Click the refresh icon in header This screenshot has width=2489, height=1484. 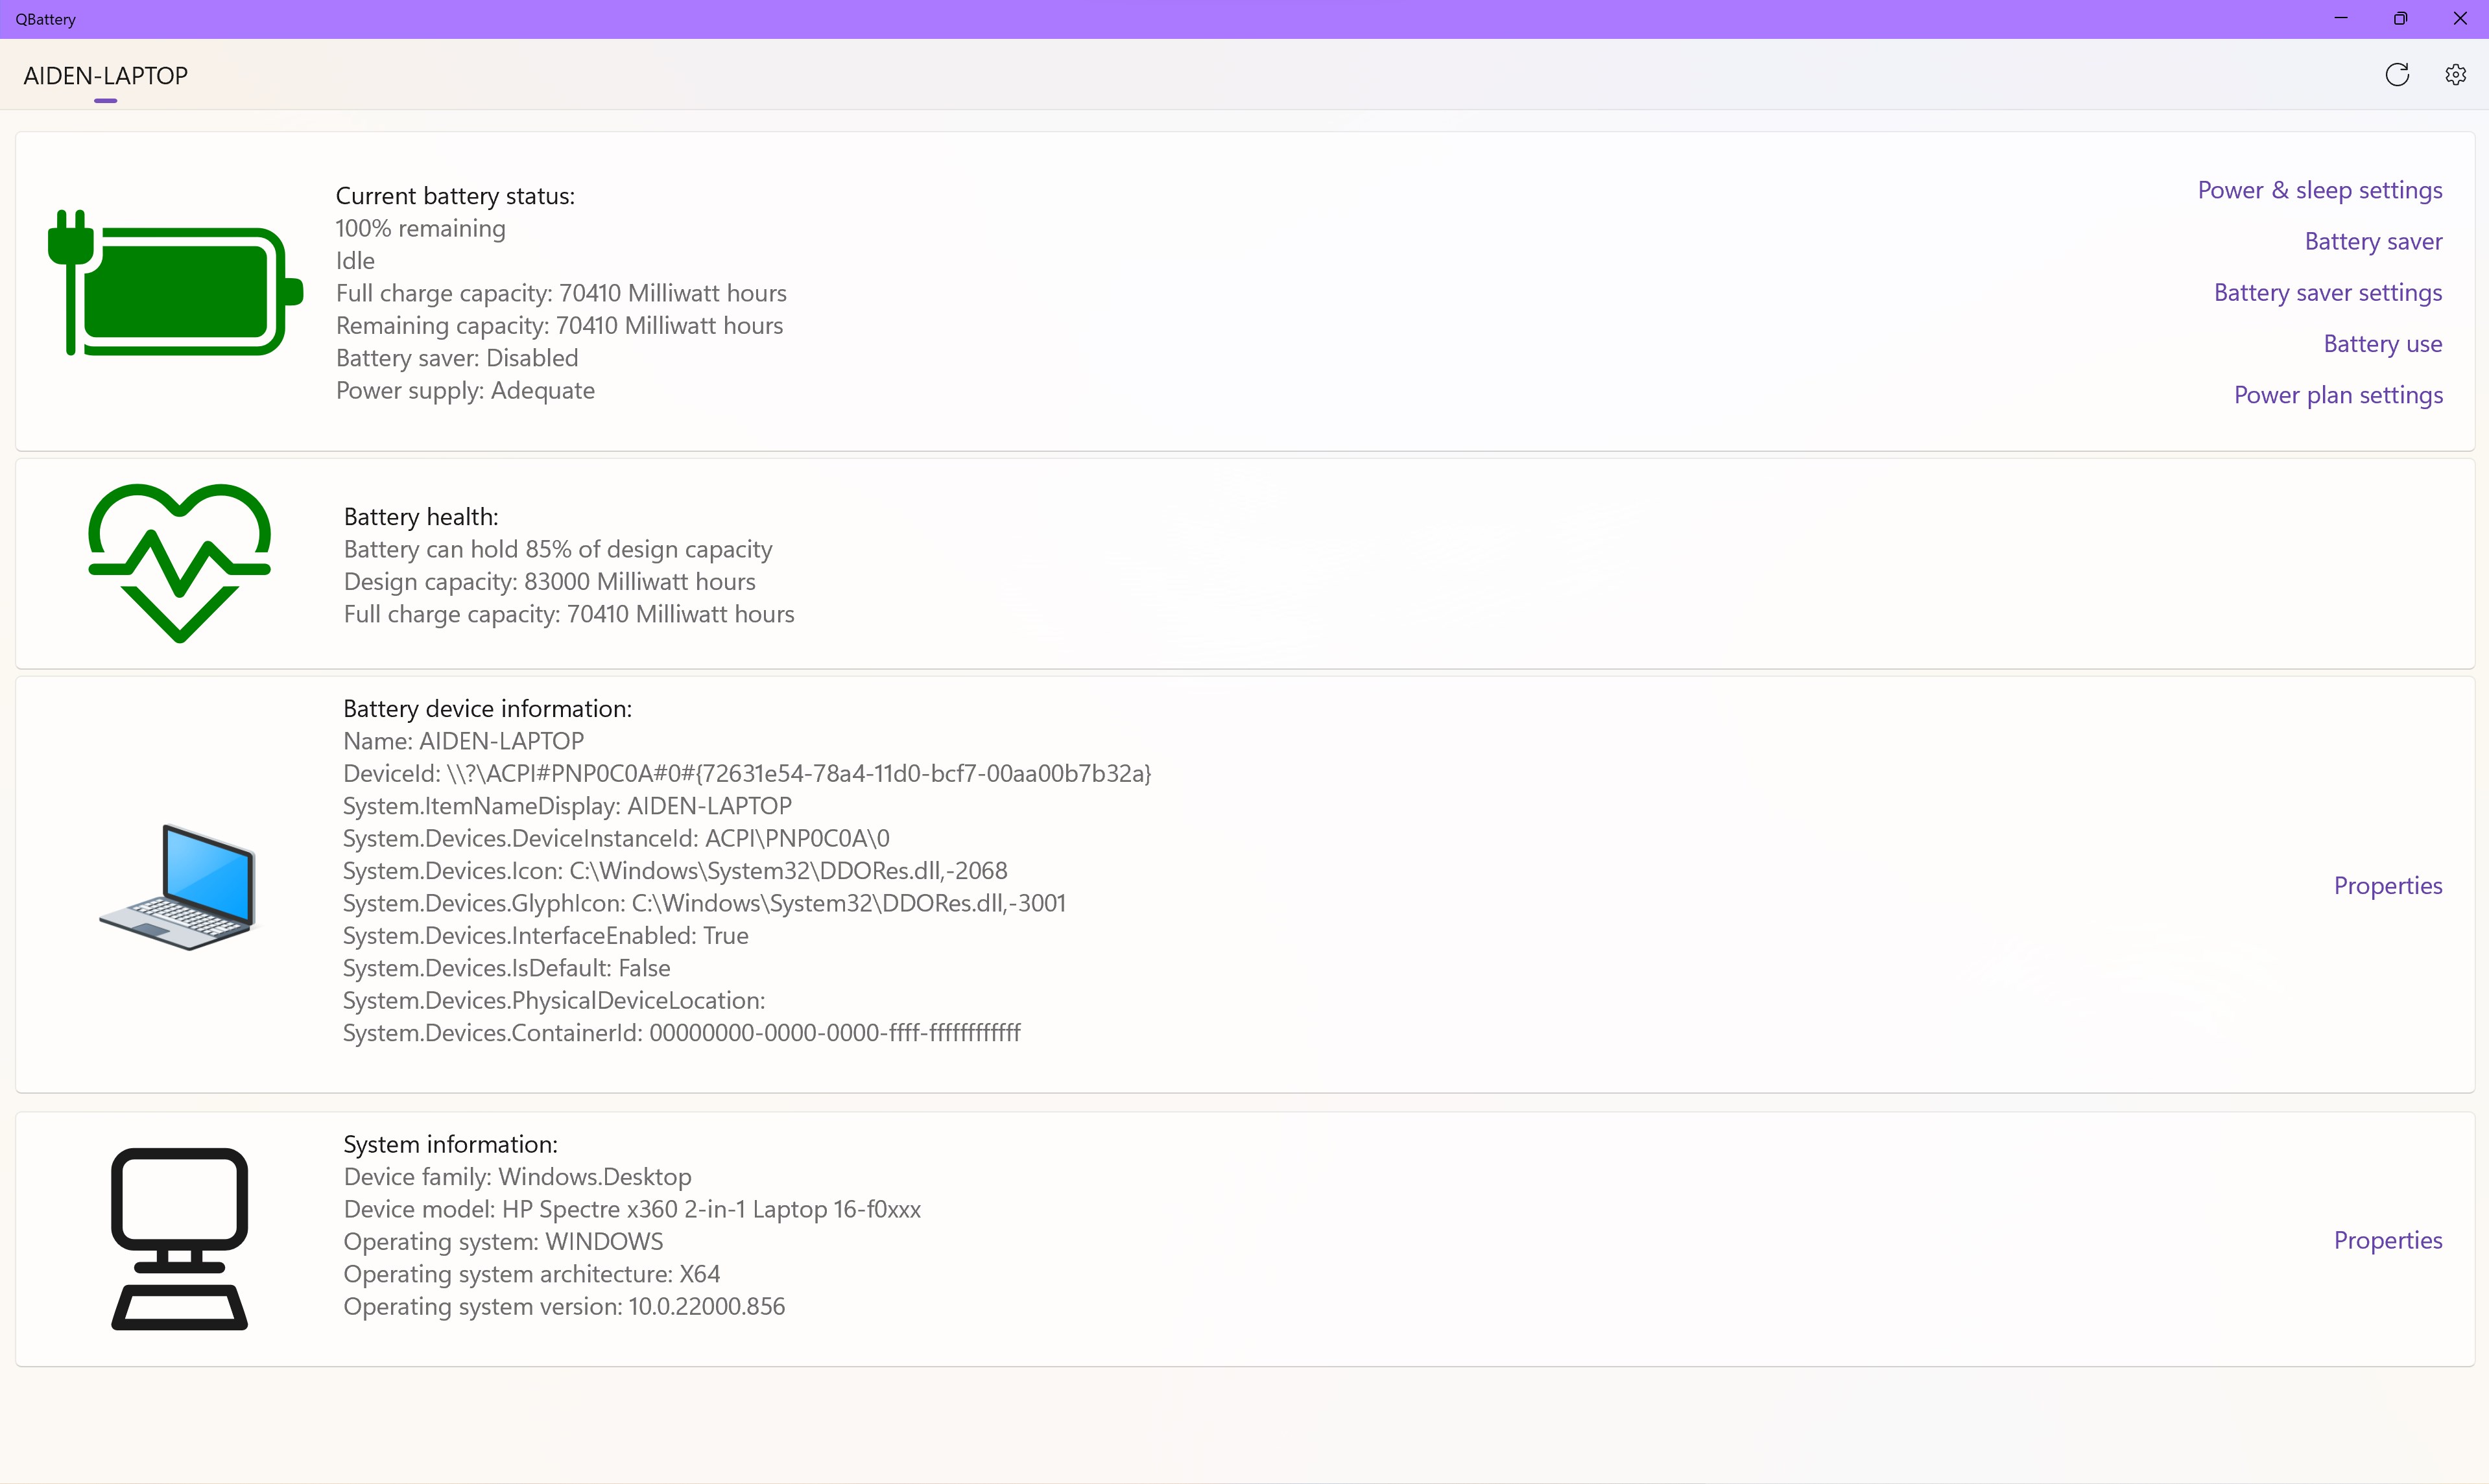click(2396, 75)
